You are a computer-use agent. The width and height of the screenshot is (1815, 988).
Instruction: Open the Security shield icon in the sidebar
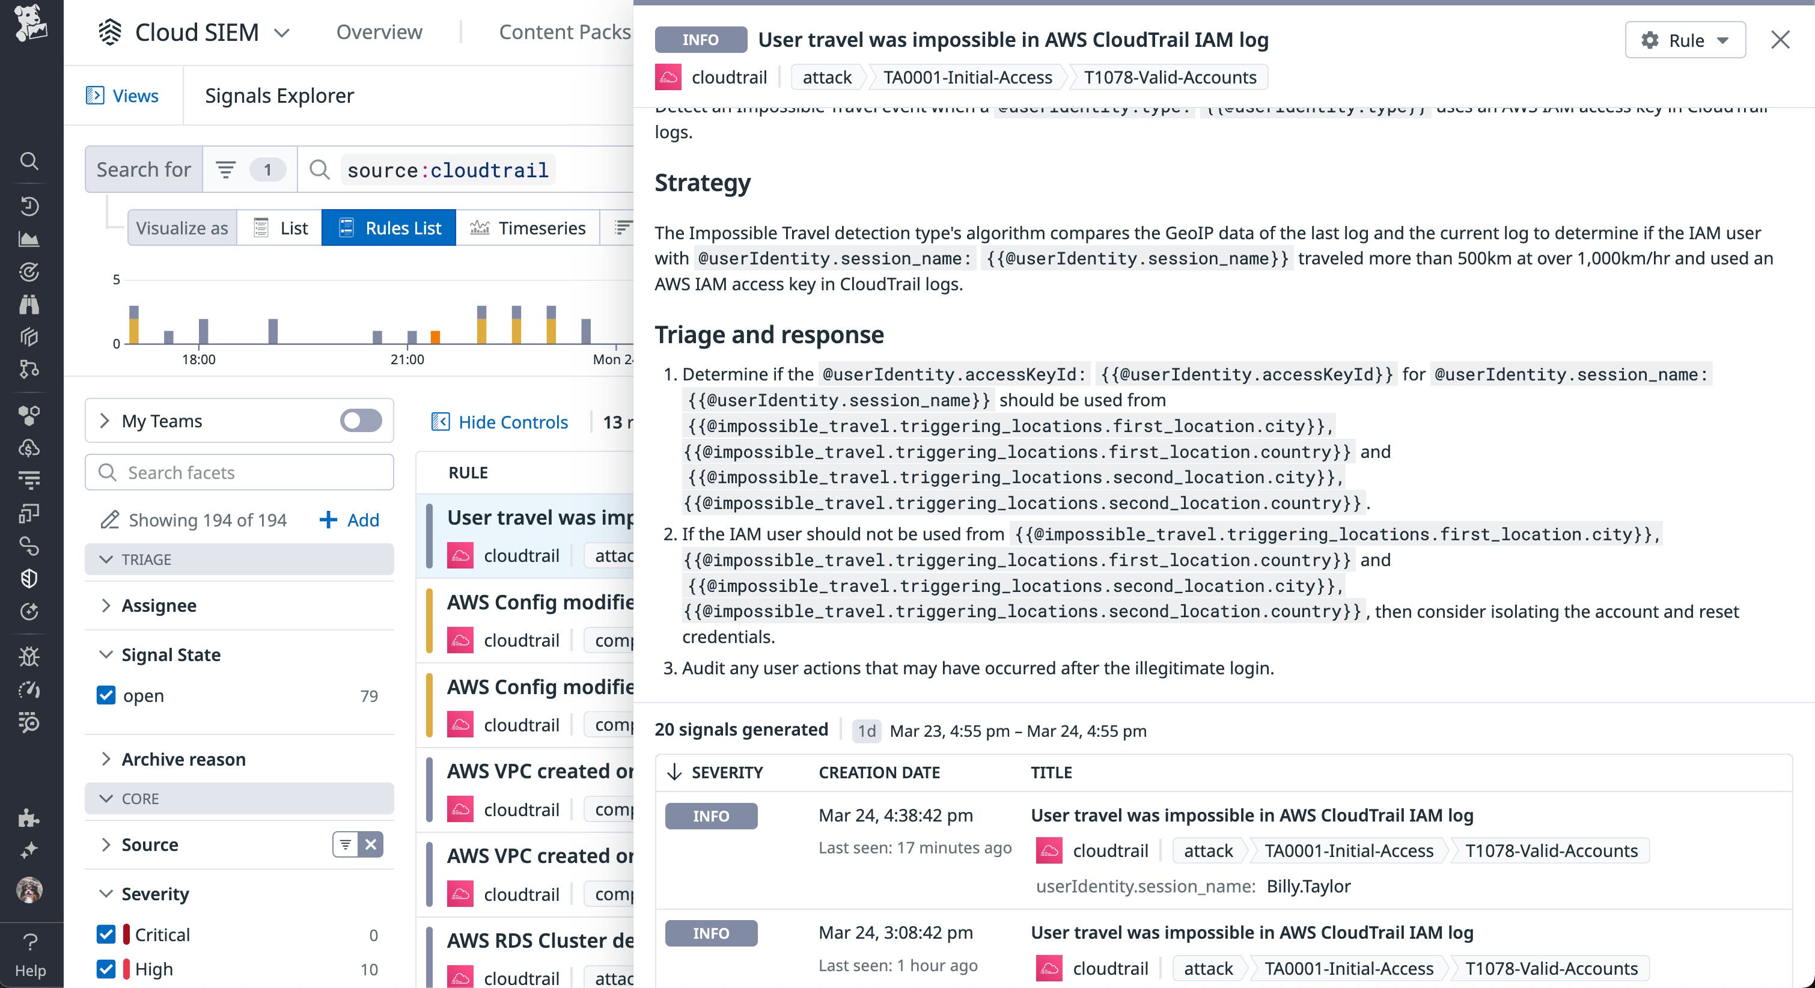pos(29,579)
